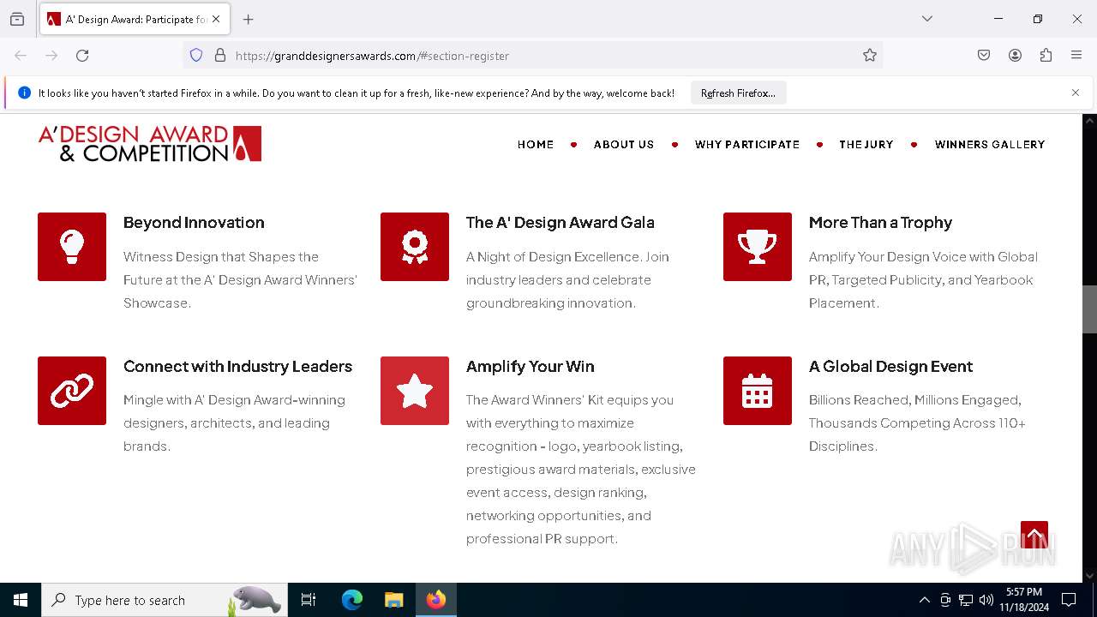Click the lightbulb Beyond Innovation icon

tap(72, 247)
